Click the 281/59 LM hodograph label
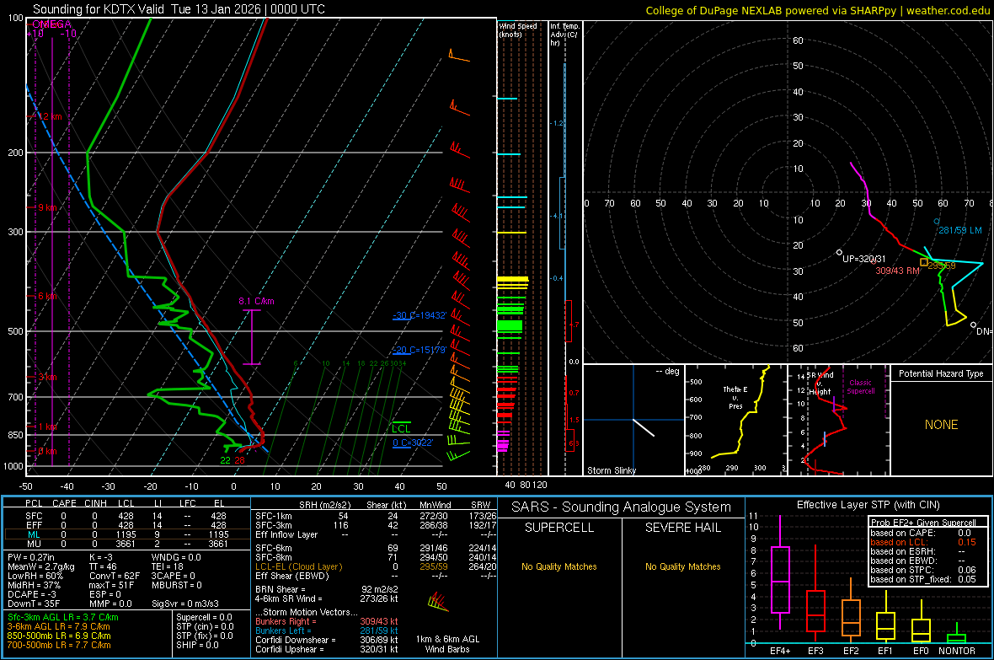This screenshot has width=994, height=660. (x=959, y=230)
